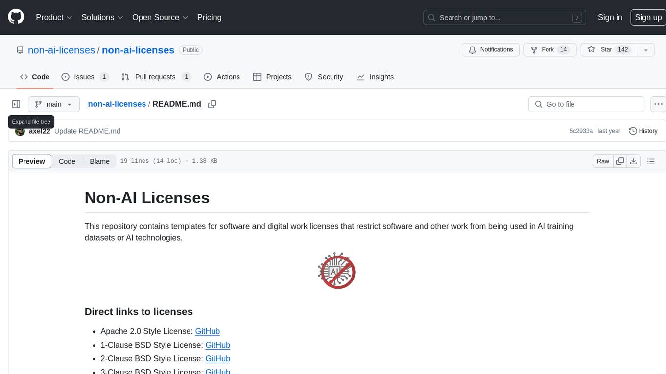The image size is (666, 374).
Task: Click the no-AI logo image
Action: point(337,271)
